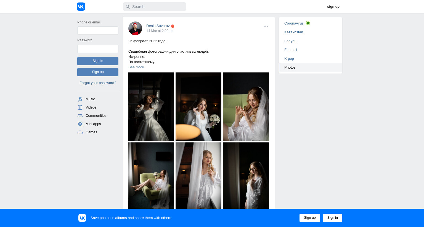The height and width of the screenshot is (227, 424).
Task: Open Denis Suvorov's profile avatar
Action: tap(135, 28)
